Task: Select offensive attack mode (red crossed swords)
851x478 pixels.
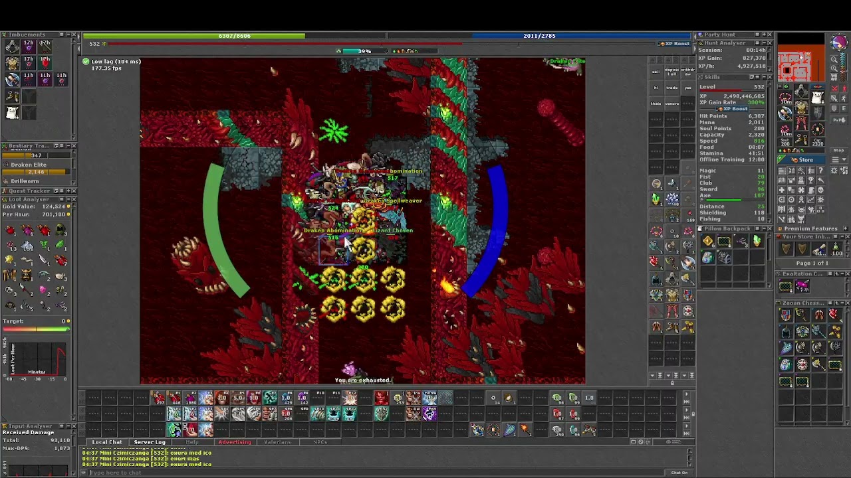Action: pos(834,88)
